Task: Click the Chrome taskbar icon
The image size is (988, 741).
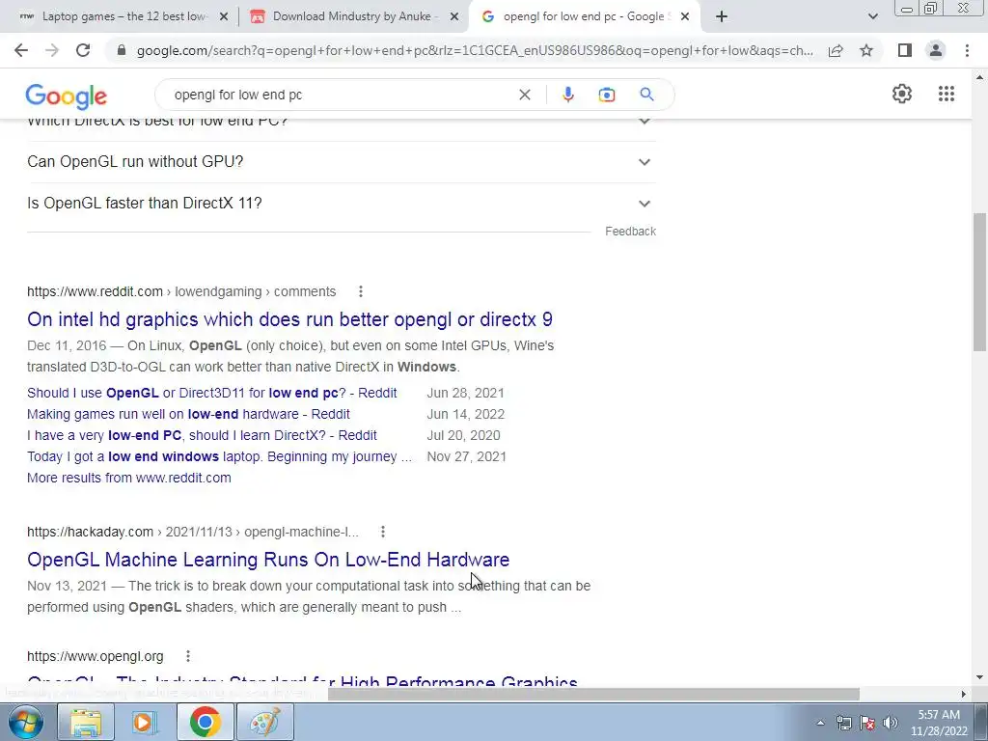Action: [x=205, y=722]
